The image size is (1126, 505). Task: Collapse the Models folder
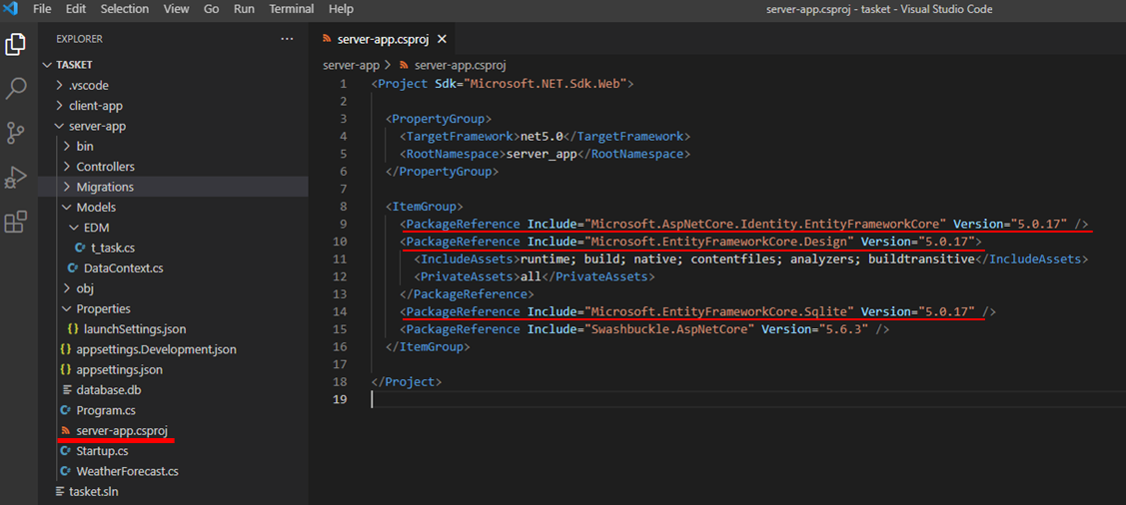[67, 208]
